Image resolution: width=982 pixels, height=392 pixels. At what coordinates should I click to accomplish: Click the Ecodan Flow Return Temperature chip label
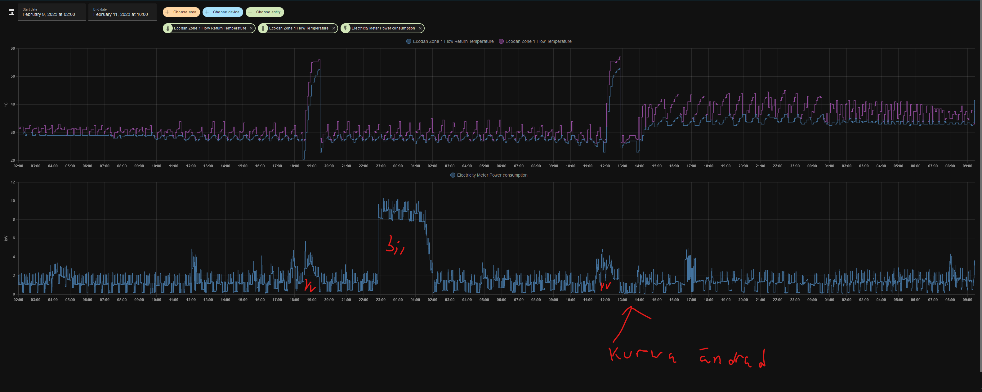[210, 28]
